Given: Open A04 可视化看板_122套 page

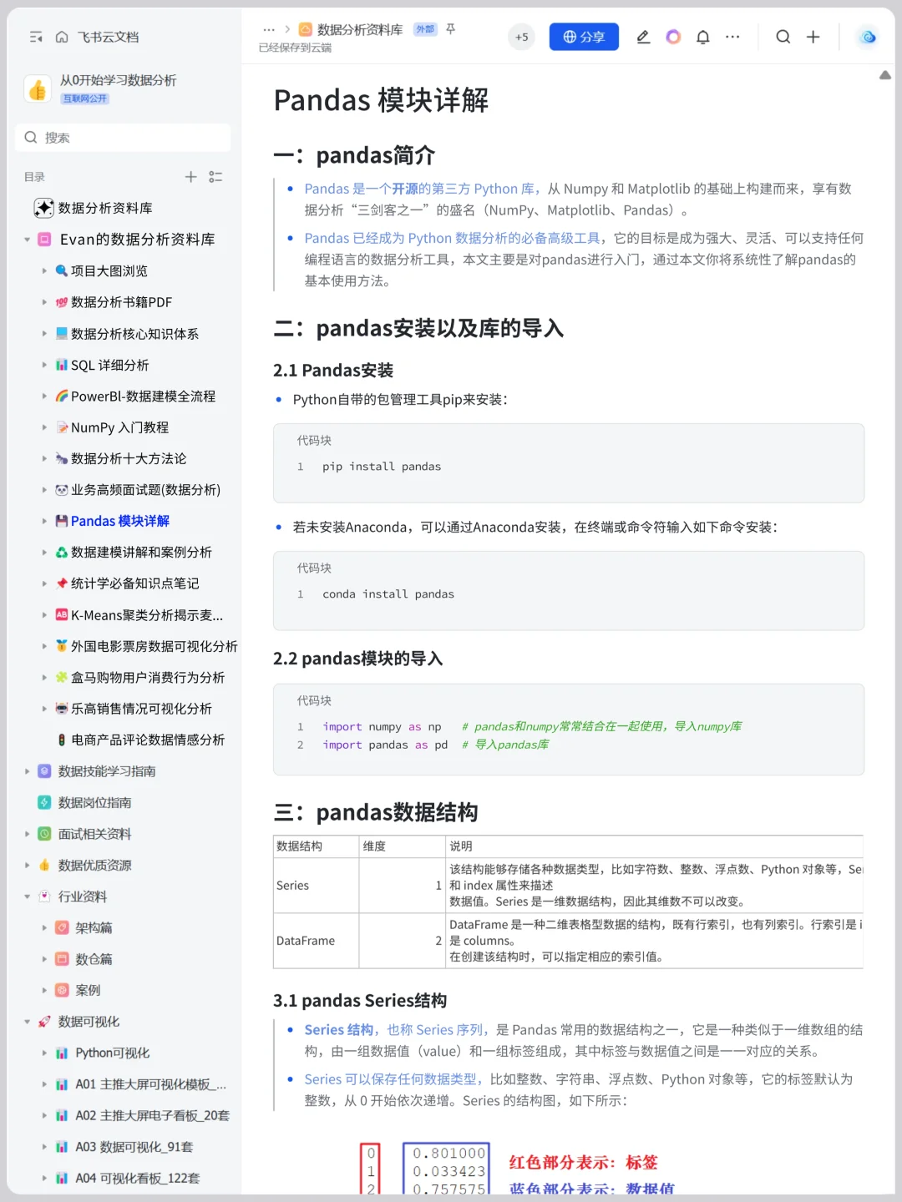Looking at the screenshot, I should click(x=137, y=1179).
